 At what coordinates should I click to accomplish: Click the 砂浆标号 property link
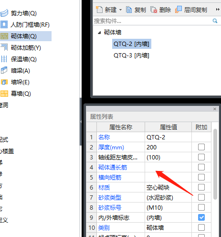(x=110, y=208)
